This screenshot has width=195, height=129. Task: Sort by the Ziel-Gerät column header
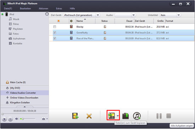(x=144, y=21)
